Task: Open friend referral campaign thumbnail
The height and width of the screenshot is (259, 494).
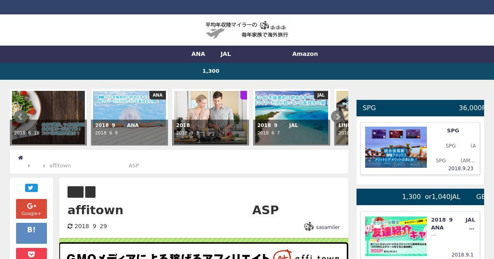Action: pyautogui.click(x=396, y=236)
